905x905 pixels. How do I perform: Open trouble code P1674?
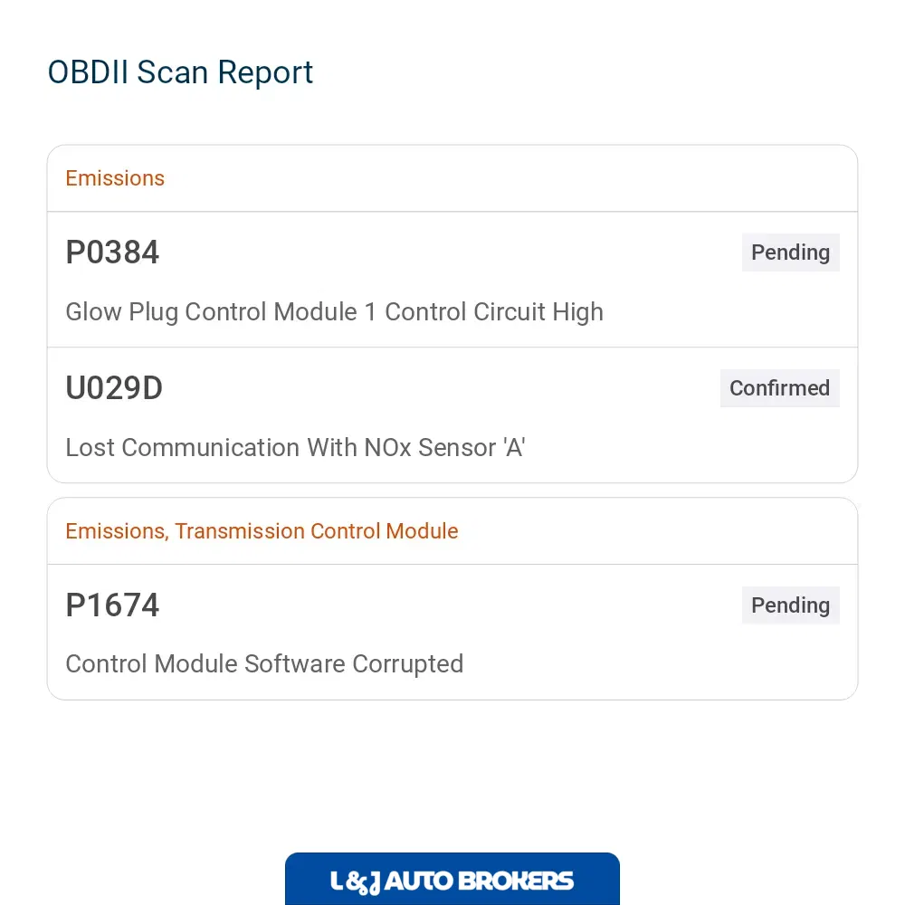tap(112, 605)
